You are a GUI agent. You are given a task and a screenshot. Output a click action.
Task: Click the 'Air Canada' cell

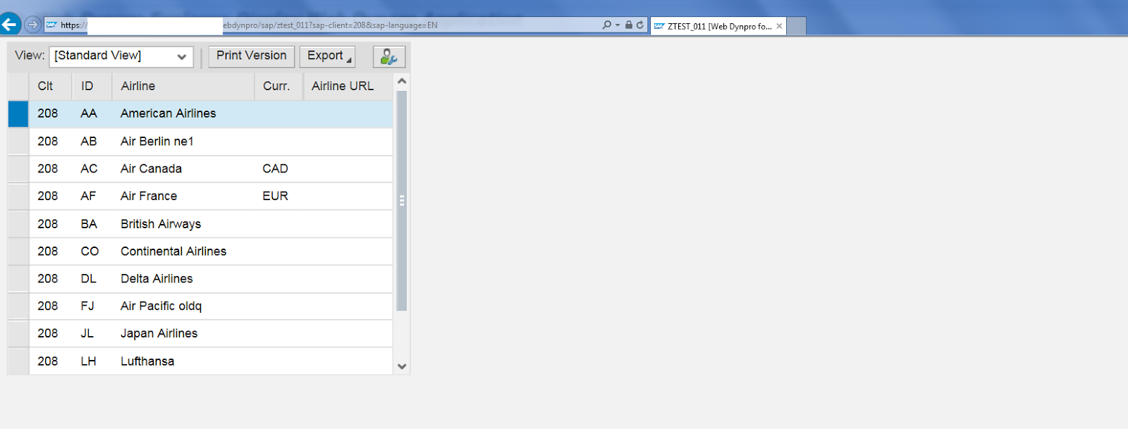pos(183,169)
